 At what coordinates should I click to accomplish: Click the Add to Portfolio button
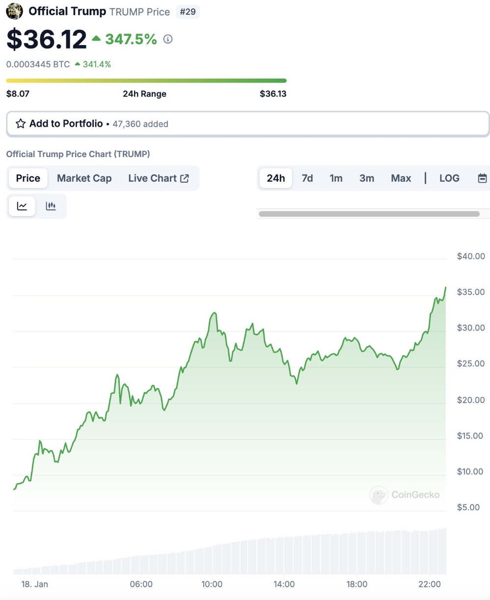248,124
